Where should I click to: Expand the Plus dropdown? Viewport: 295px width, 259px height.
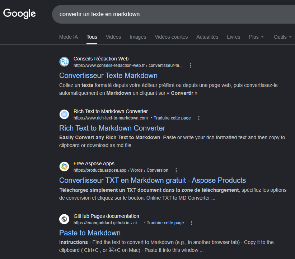[256, 37]
